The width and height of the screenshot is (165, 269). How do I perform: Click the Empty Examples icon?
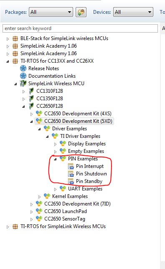click(63, 151)
